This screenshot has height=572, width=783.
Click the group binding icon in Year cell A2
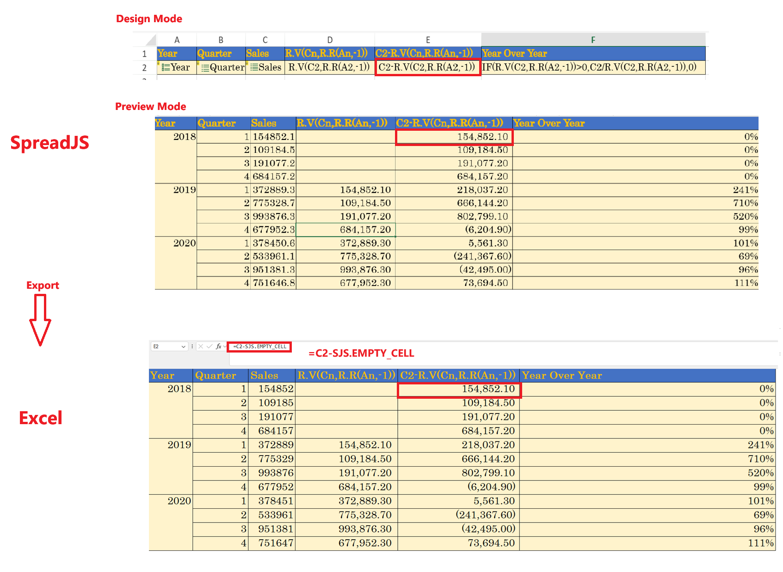[x=165, y=68]
